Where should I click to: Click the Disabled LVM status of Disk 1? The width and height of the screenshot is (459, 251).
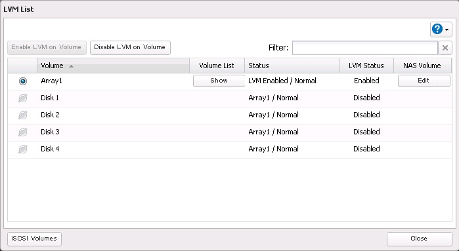tap(366, 98)
